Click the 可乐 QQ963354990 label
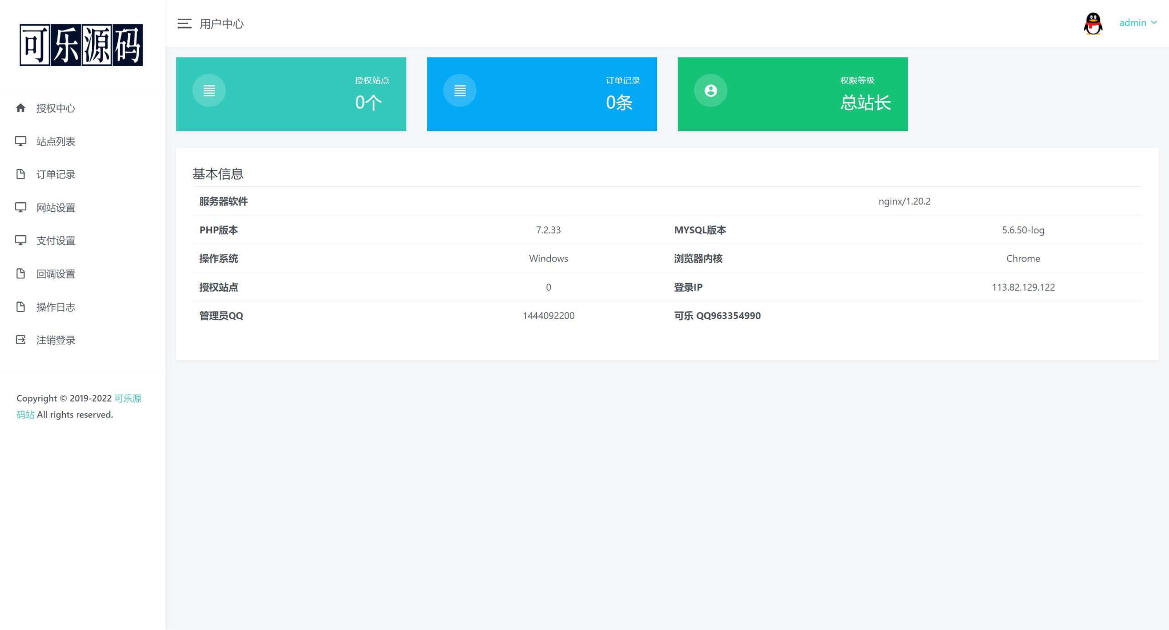This screenshot has width=1169, height=630. click(x=717, y=315)
